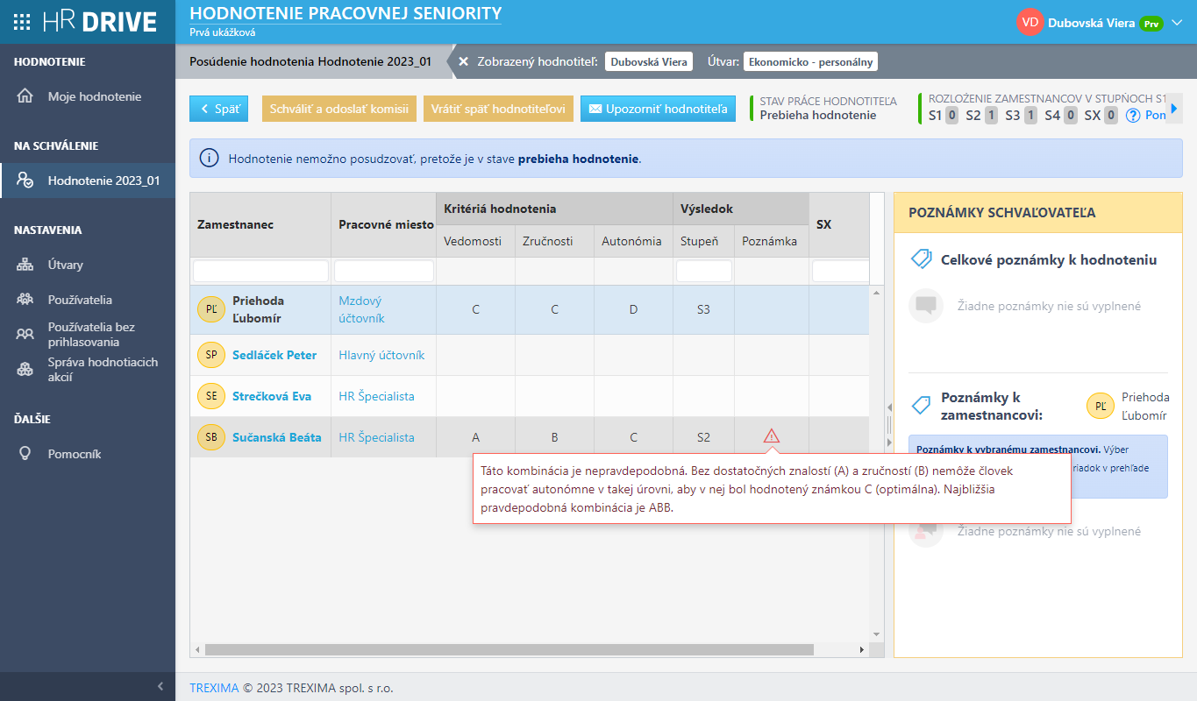Click the Zamestnanec column filter field
This screenshot has width=1197, height=701.
pos(260,272)
